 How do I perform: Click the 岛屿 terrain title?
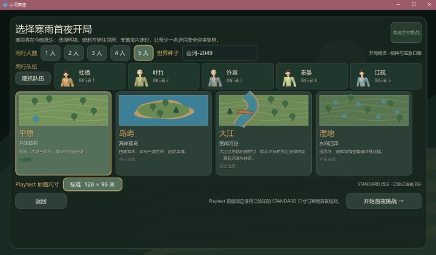127,134
